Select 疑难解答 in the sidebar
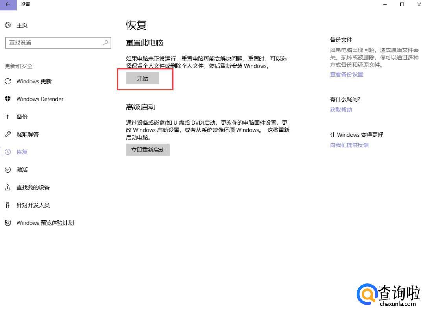The height and width of the screenshot is (316, 425). pos(28,134)
